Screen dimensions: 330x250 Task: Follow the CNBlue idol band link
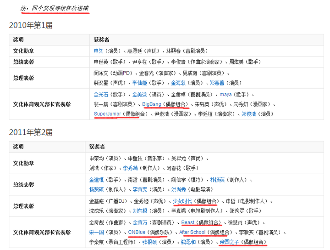click(x=137, y=232)
